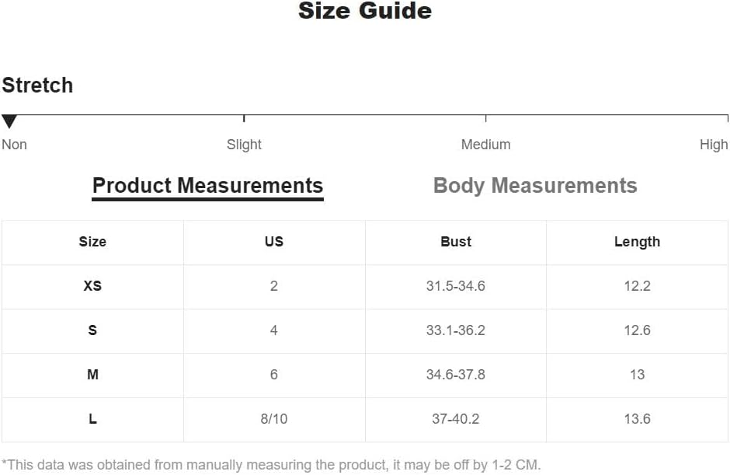Select the L size row label
Screen dimensions: 730x475
point(92,418)
